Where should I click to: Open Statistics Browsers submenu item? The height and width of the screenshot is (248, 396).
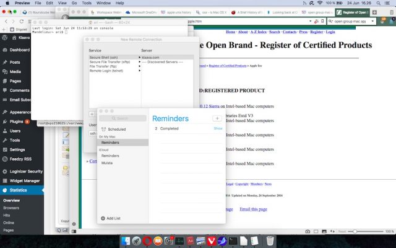pos(11,208)
